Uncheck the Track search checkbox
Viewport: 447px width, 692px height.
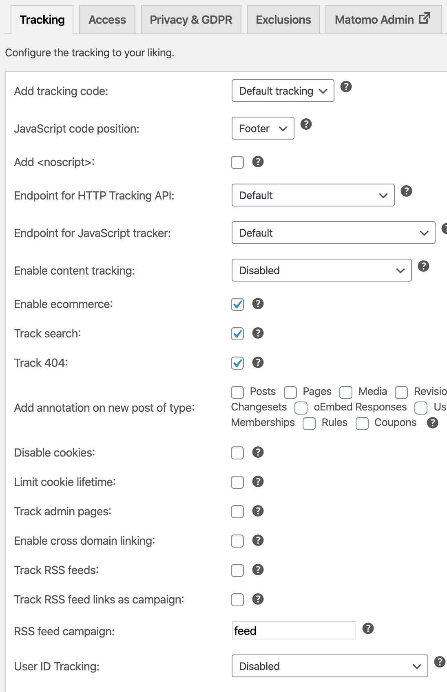pos(237,334)
